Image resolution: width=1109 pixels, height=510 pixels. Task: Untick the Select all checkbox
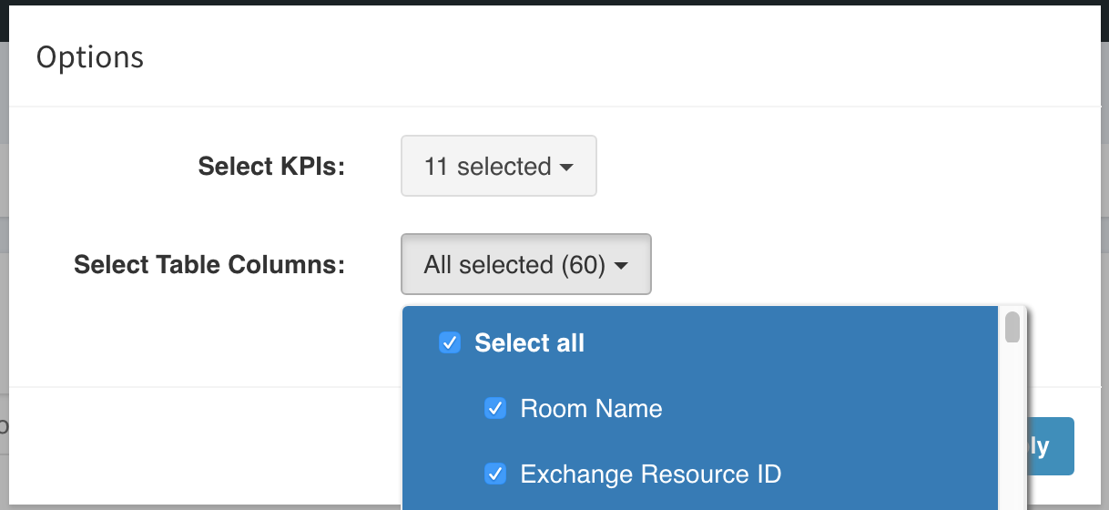(x=450, y=343)
